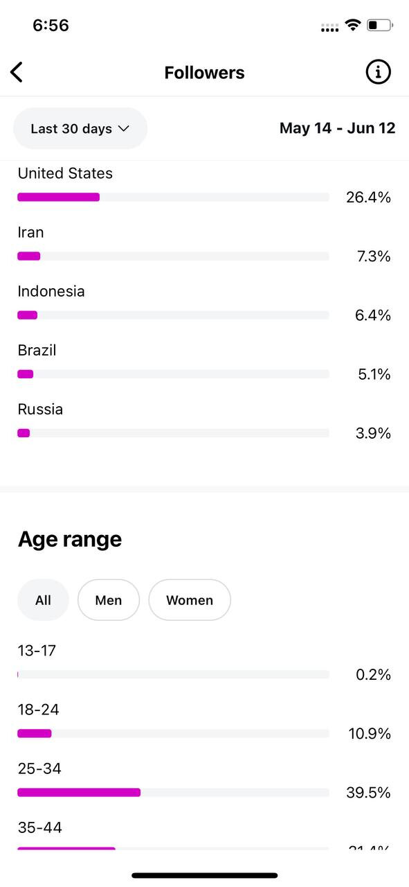Tap the cellular signal dots icon

coord(330,28)
